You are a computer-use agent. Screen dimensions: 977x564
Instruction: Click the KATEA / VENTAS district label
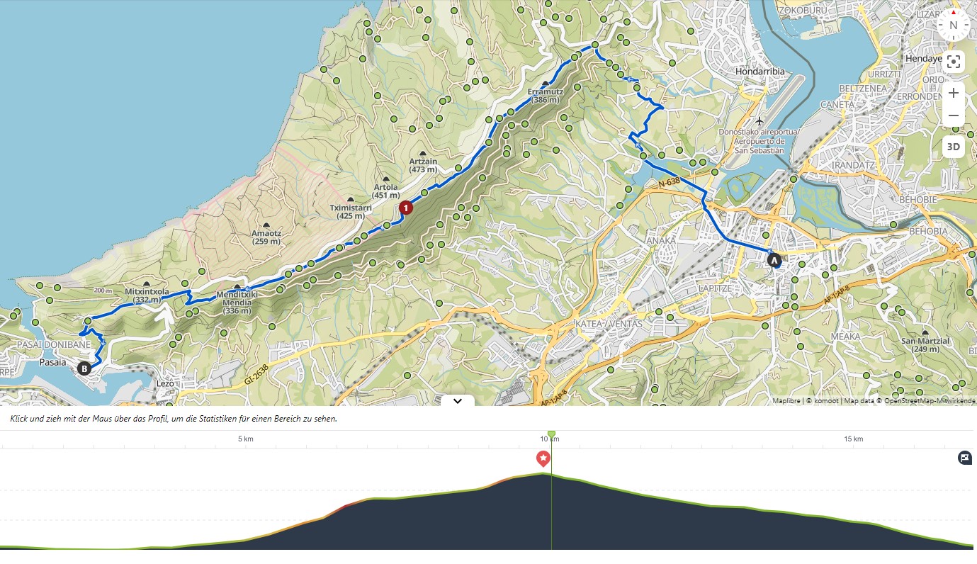[609, 324]
